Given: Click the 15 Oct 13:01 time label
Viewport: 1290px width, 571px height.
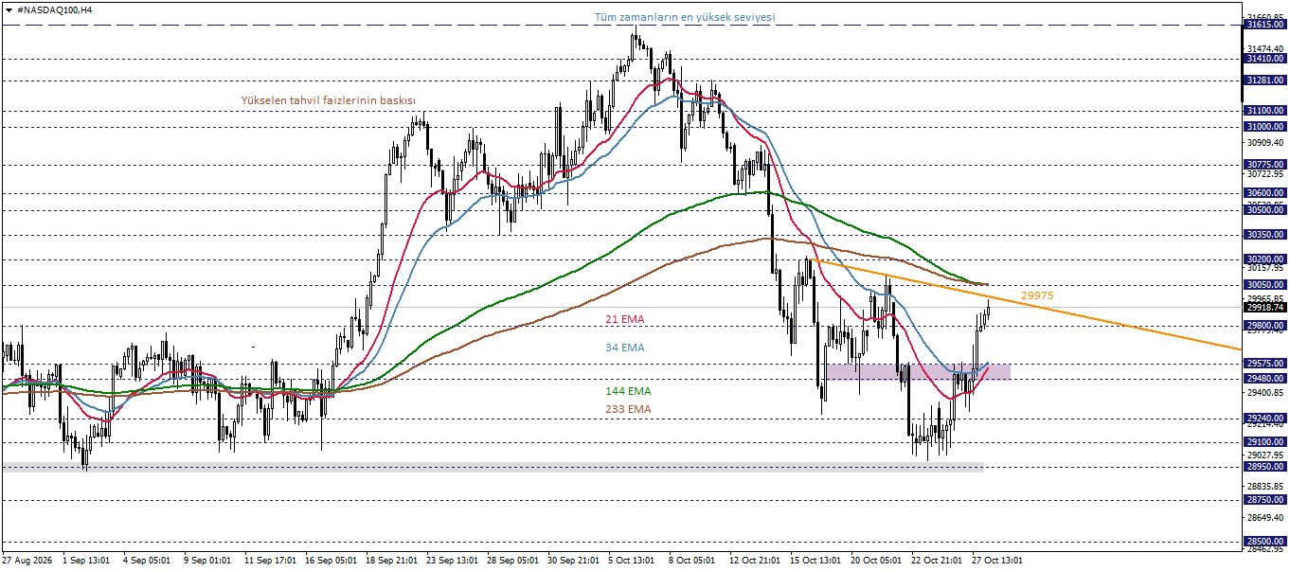Looking at the screenshot, I should tap(815, 561).
